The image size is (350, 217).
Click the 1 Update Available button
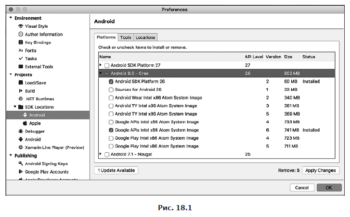116,170
